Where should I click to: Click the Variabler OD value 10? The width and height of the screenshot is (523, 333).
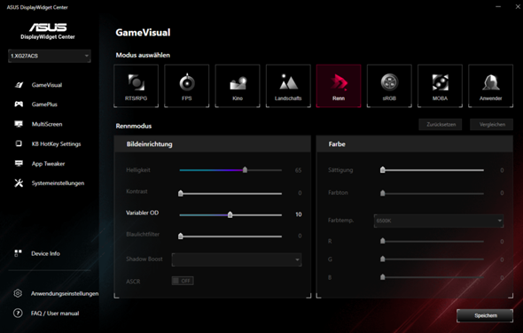(x=299, y=214)
